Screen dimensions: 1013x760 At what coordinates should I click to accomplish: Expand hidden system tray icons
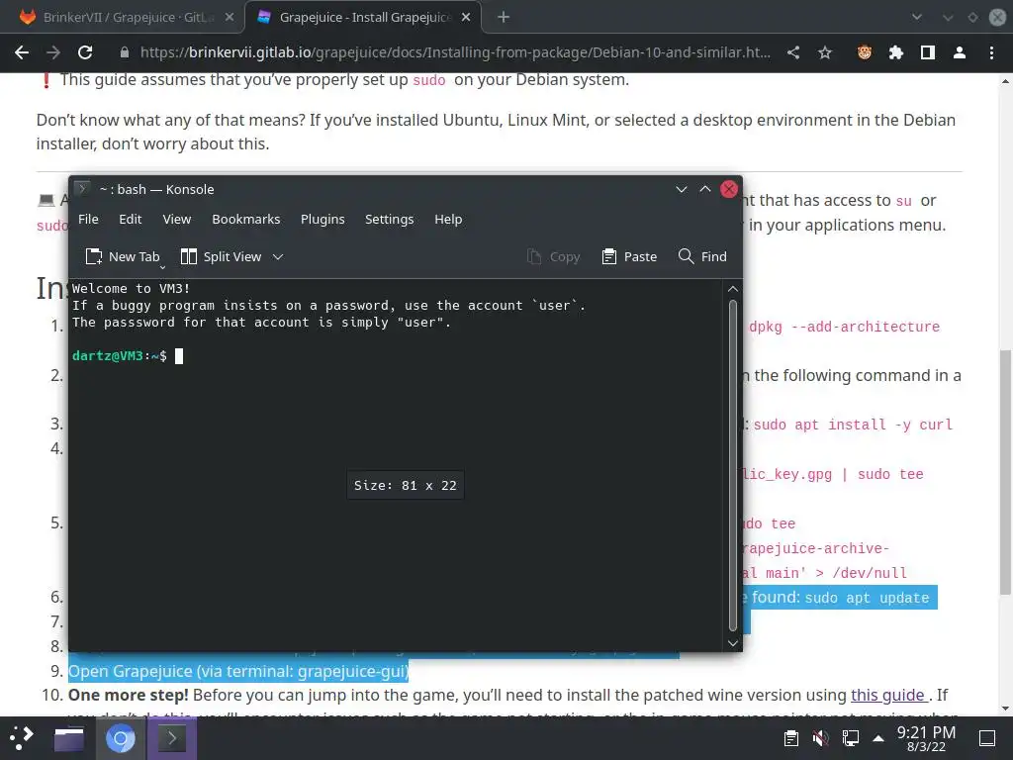(878, 738)
